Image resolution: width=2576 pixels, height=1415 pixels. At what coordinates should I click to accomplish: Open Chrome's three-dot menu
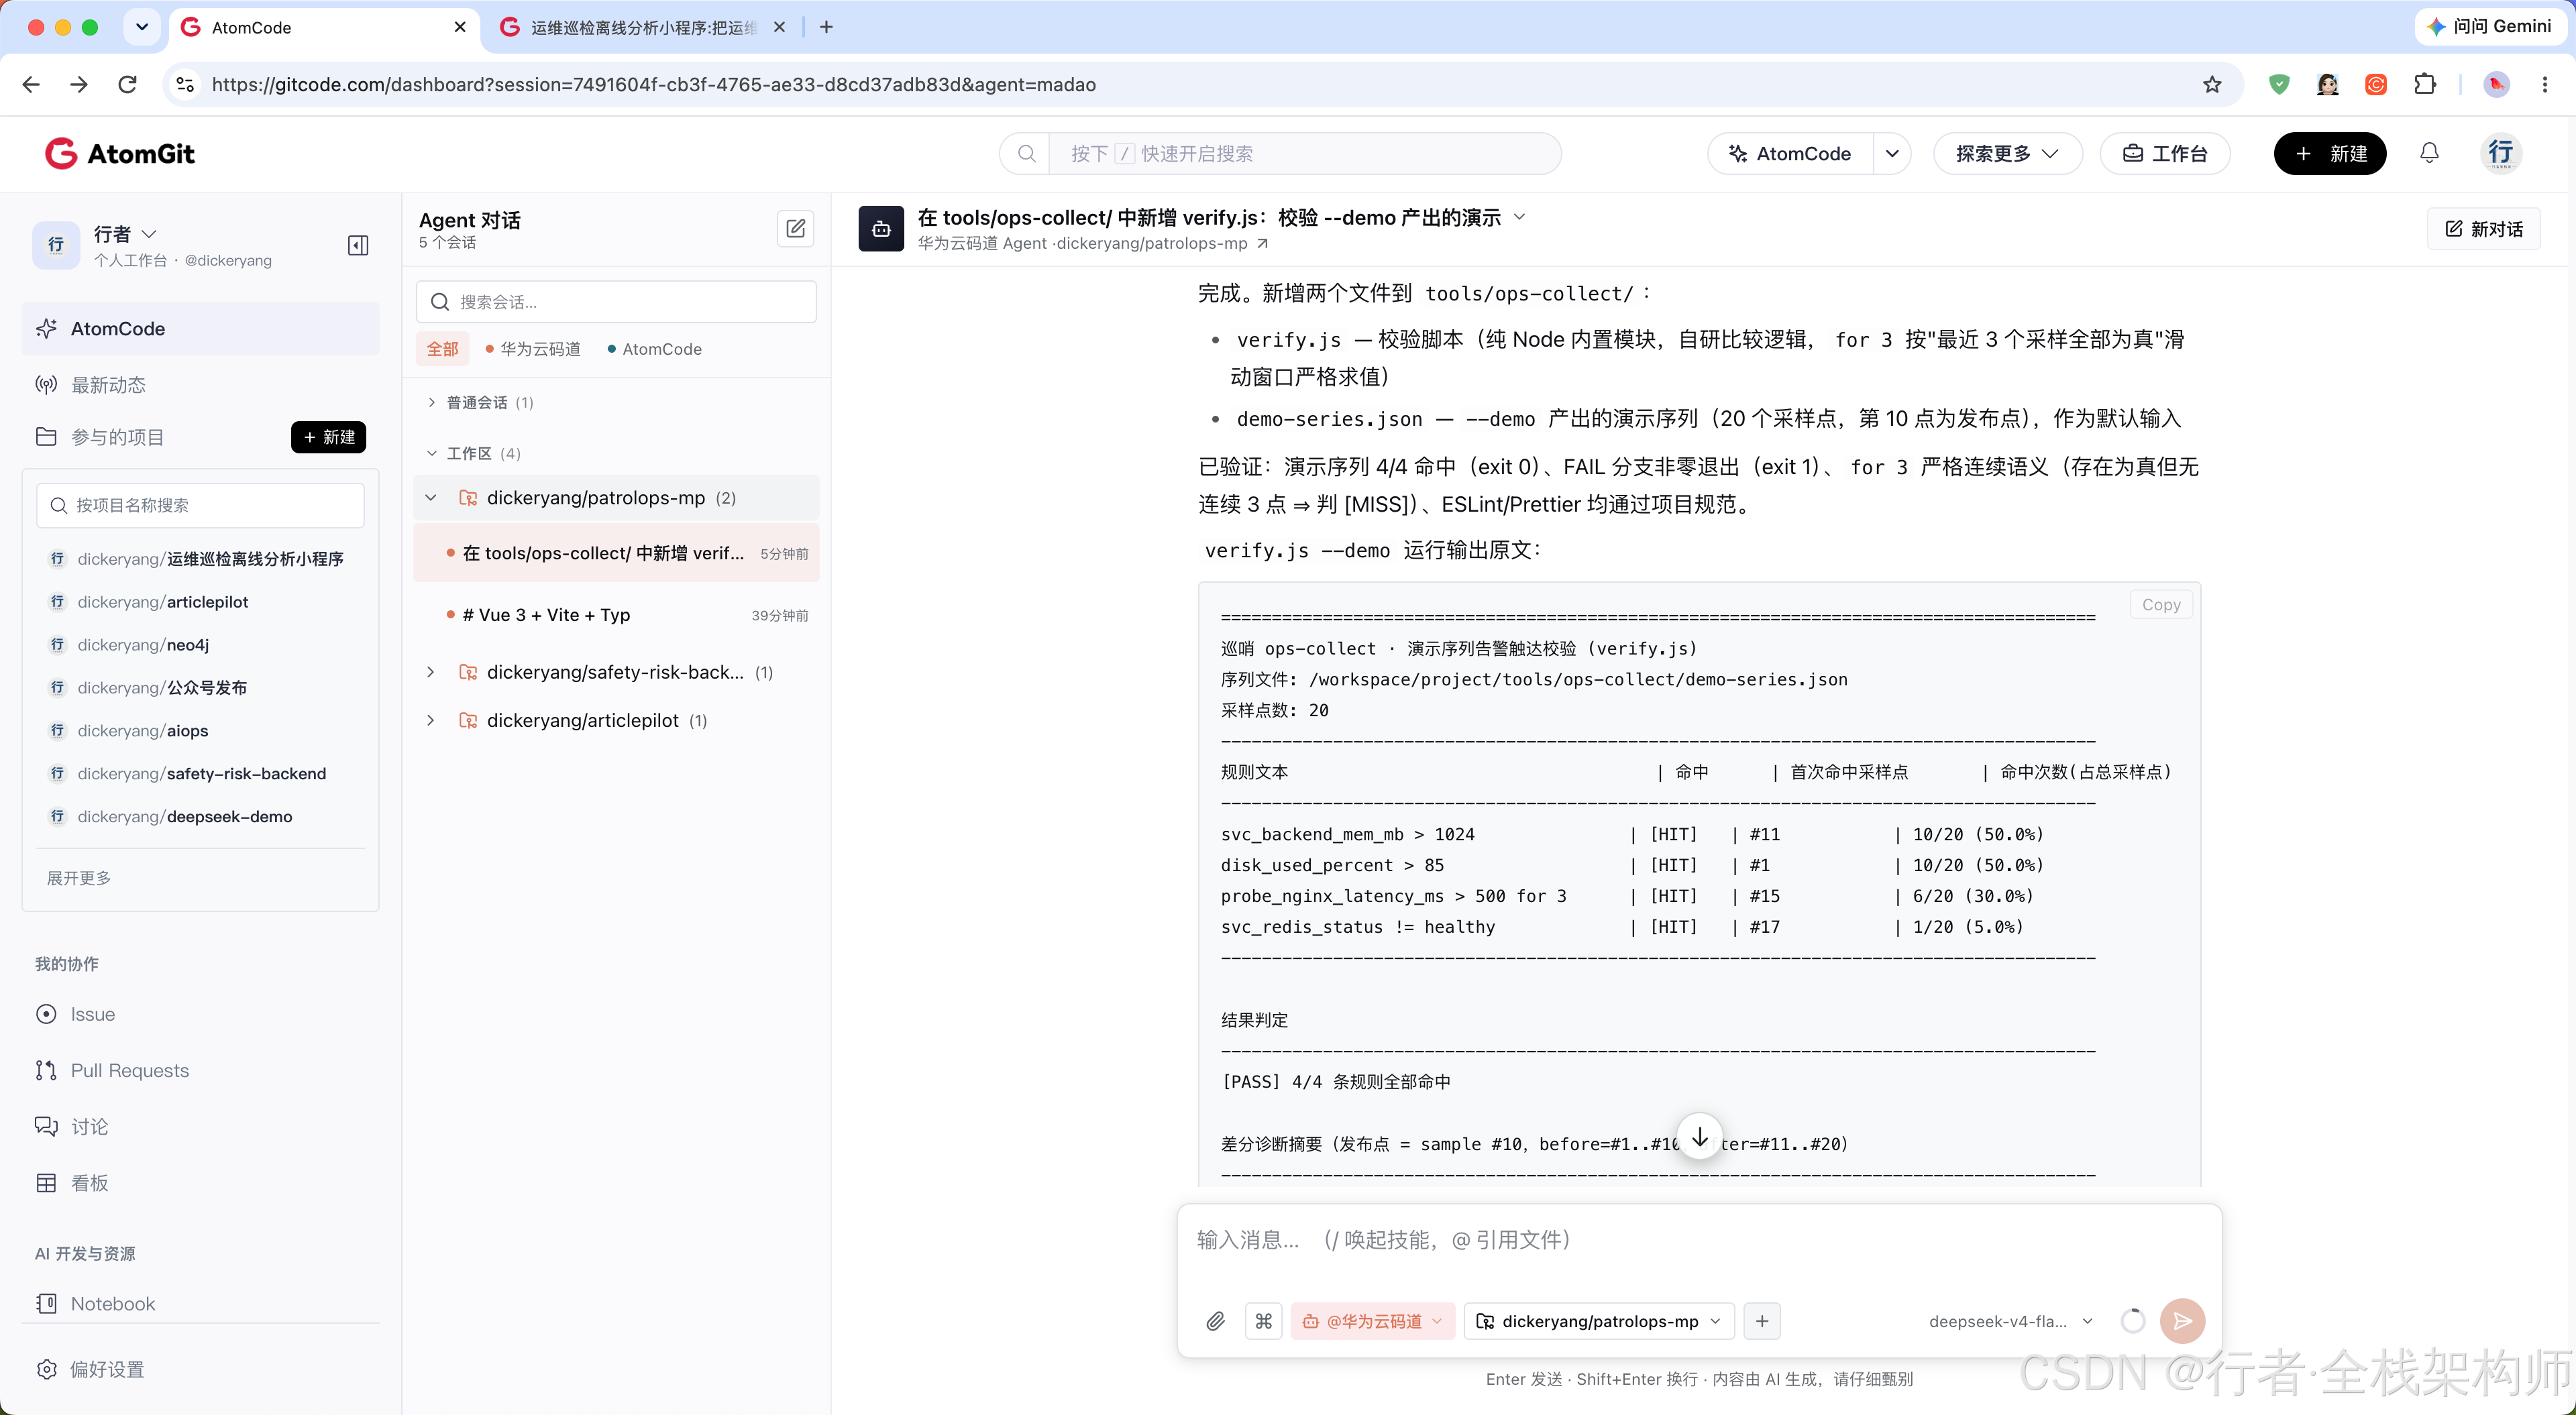[2545, 85]
